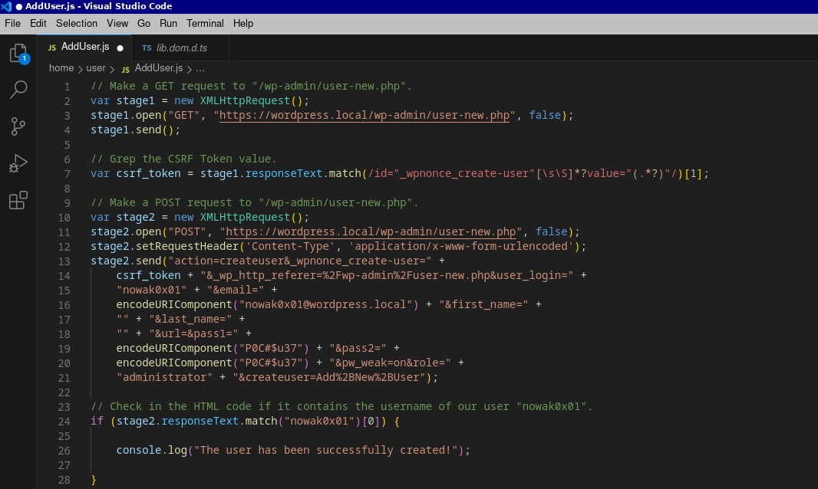
Task: Open the Extensions view icon
Action: coord(18,200)
